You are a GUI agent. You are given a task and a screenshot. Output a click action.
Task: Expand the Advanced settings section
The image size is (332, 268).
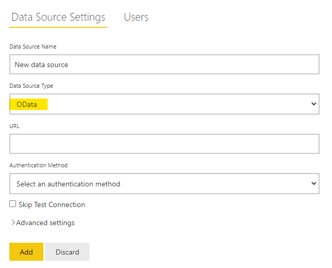tap(43, 223)
